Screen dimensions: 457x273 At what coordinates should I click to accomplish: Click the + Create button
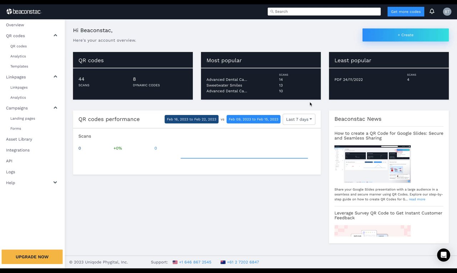click(406, 35)
